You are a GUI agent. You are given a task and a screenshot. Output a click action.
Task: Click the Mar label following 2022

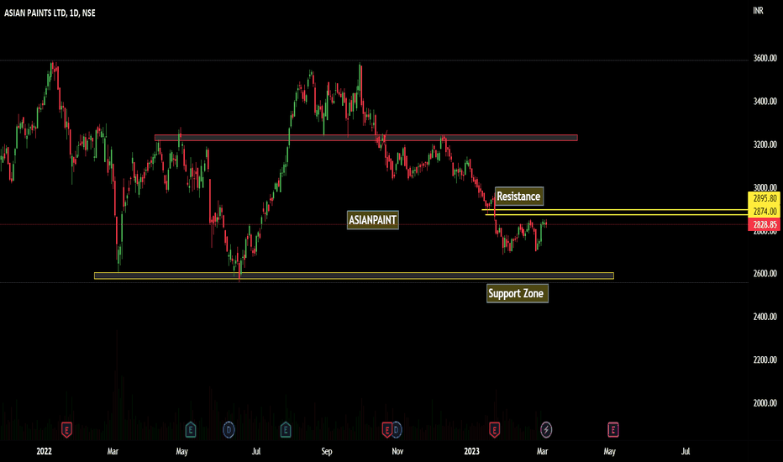[113, 451]
